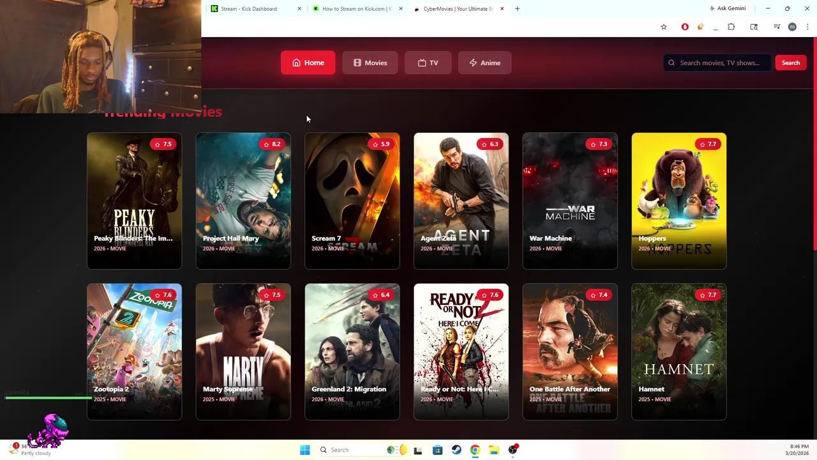Open a new tab with the plus icon
The height and width of the screenshot is (460, 817).
[517, 8]
